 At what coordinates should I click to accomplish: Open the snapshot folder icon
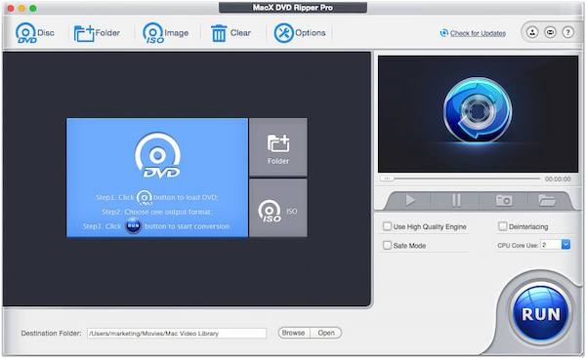[547, 201]
